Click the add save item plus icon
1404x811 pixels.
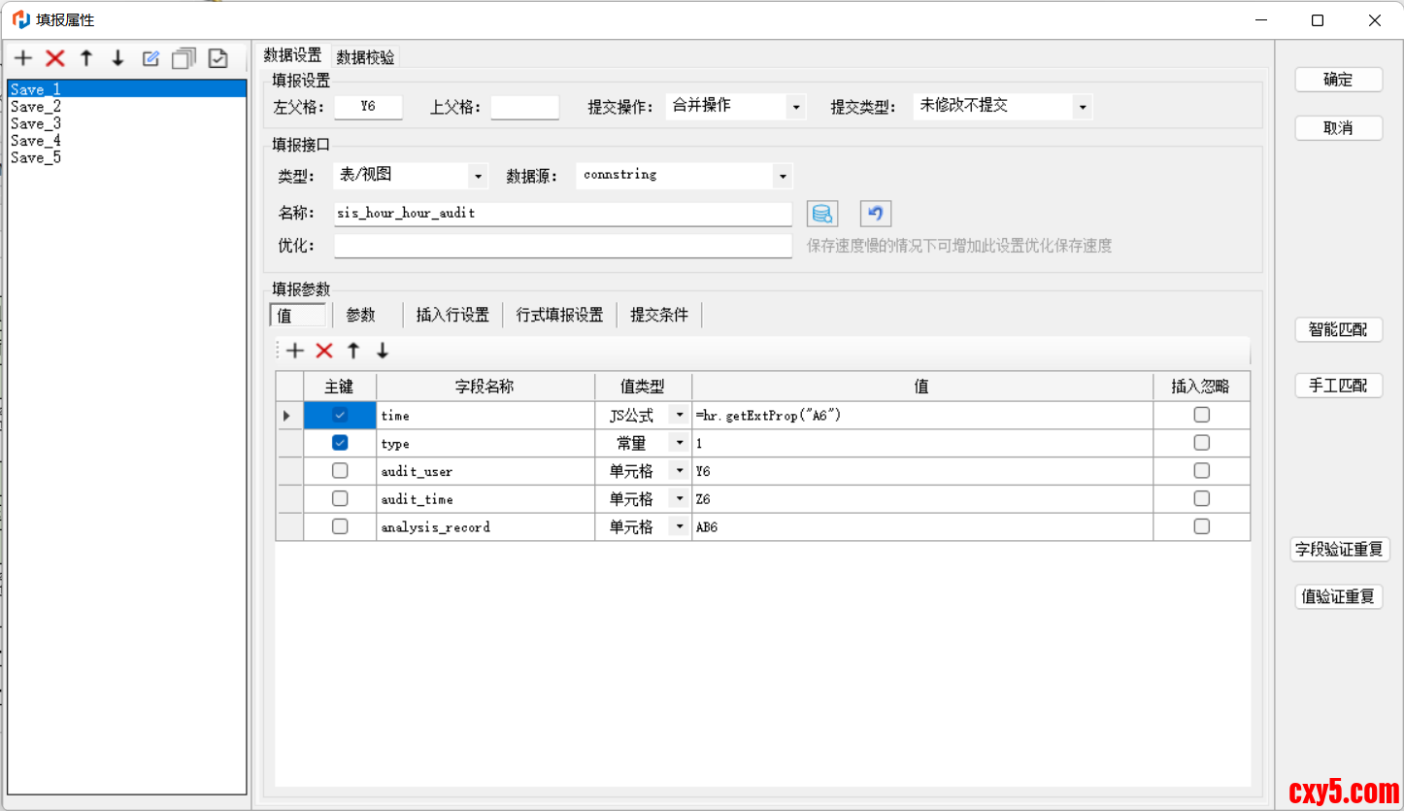pos(23,59)
